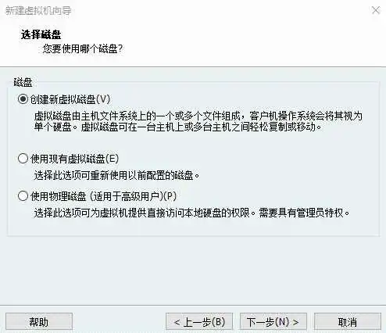
Task: Close the 新建虚拟机向导 dialog with X
Action: point(376,10)
